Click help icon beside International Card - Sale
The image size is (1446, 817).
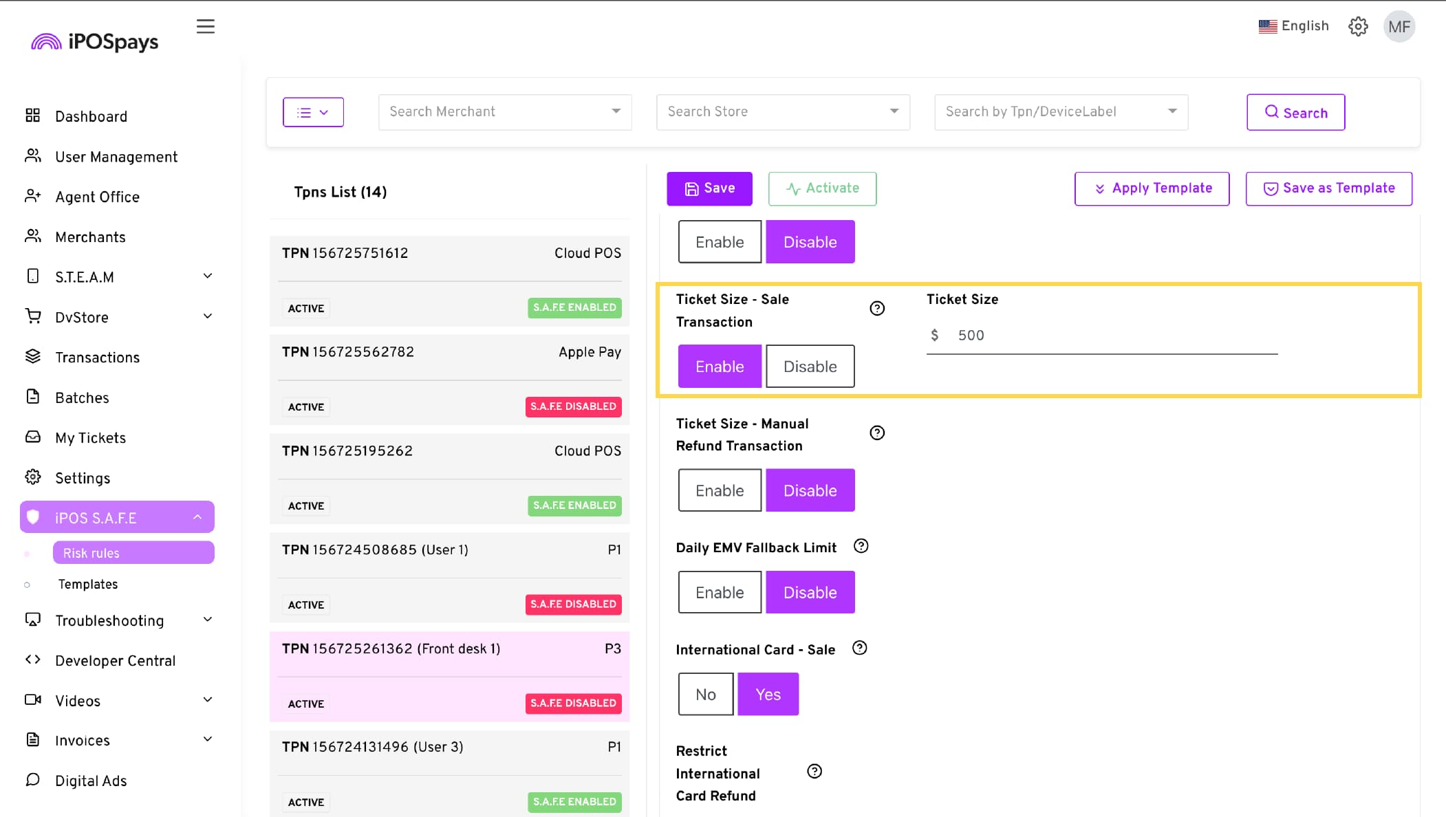(x=859, y=648)
